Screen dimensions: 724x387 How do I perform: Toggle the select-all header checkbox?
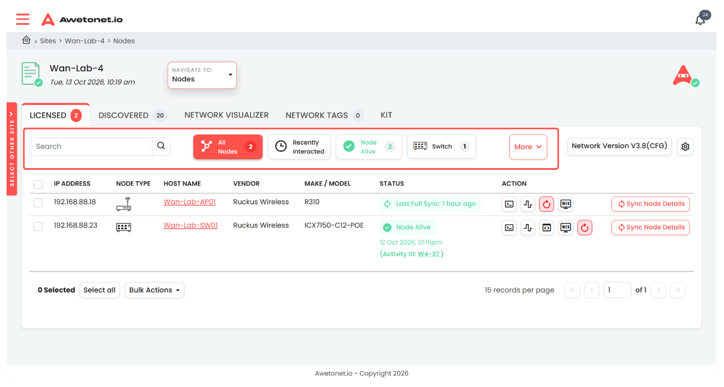(38, 184)
